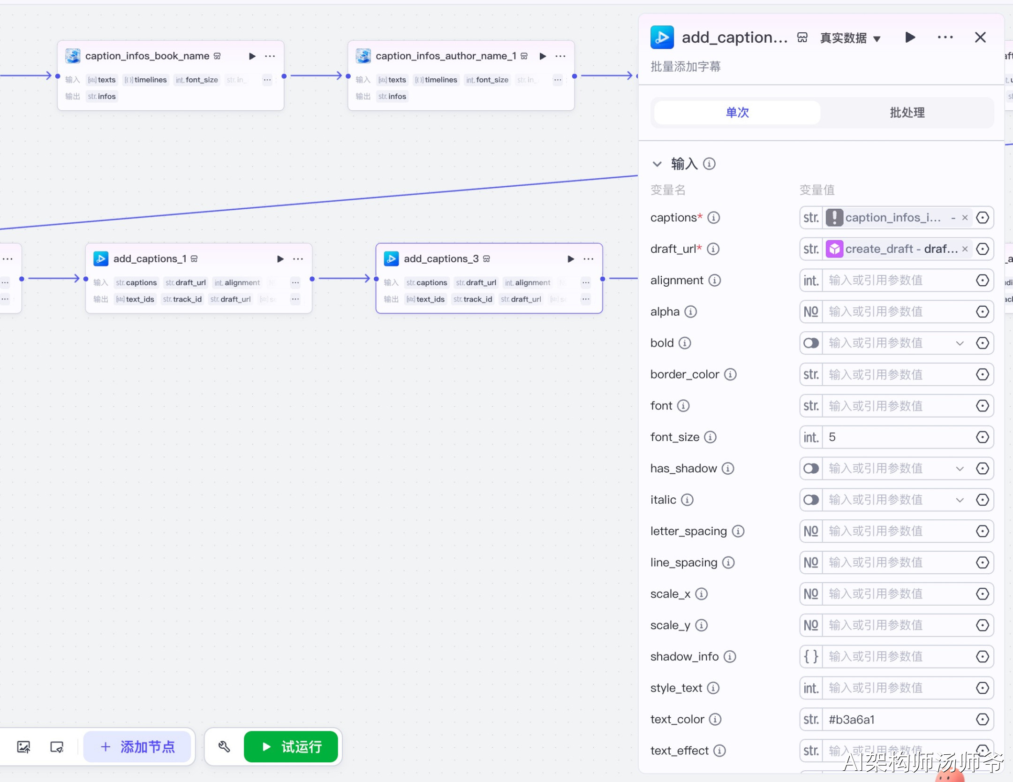1013x782 pixels.
Task: Toggle the has_shadow switch
Action: pos(811,469)
